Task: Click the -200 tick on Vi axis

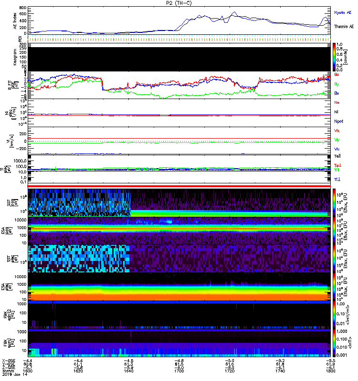Action: 21,149
